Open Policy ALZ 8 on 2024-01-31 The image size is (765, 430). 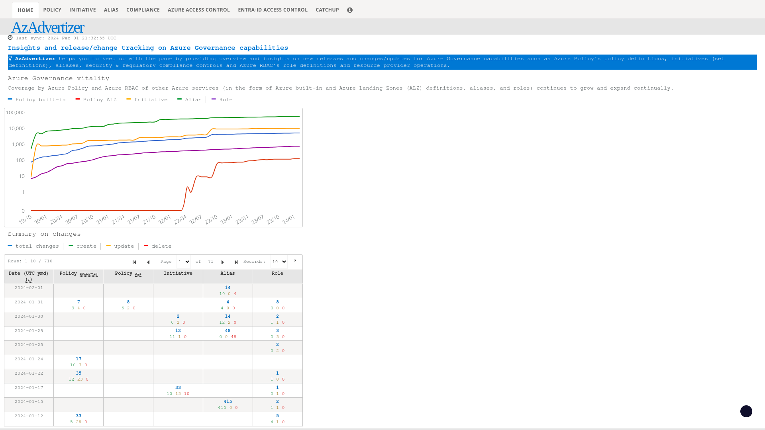pyautogui.click(x=128, y=302)
